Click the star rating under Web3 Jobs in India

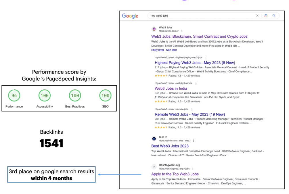[x=161, y=101]
